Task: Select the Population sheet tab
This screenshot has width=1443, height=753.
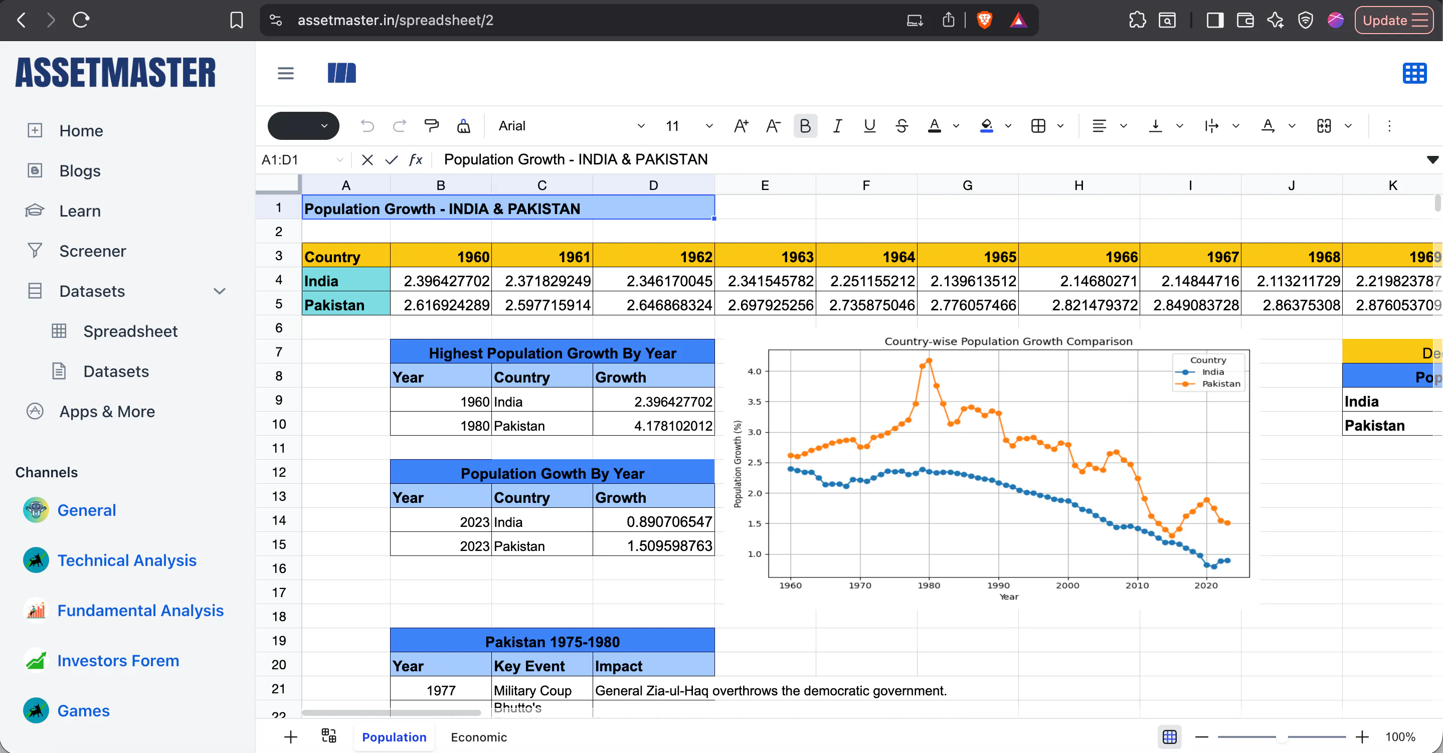Action: pos(394,737)
